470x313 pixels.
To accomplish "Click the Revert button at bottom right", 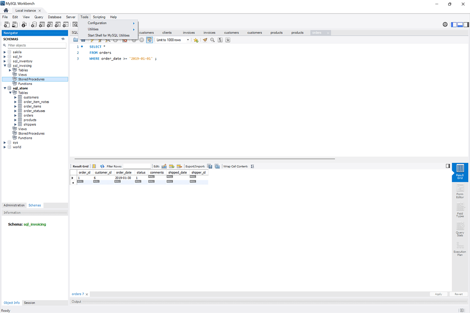I will tap(459, 294).
